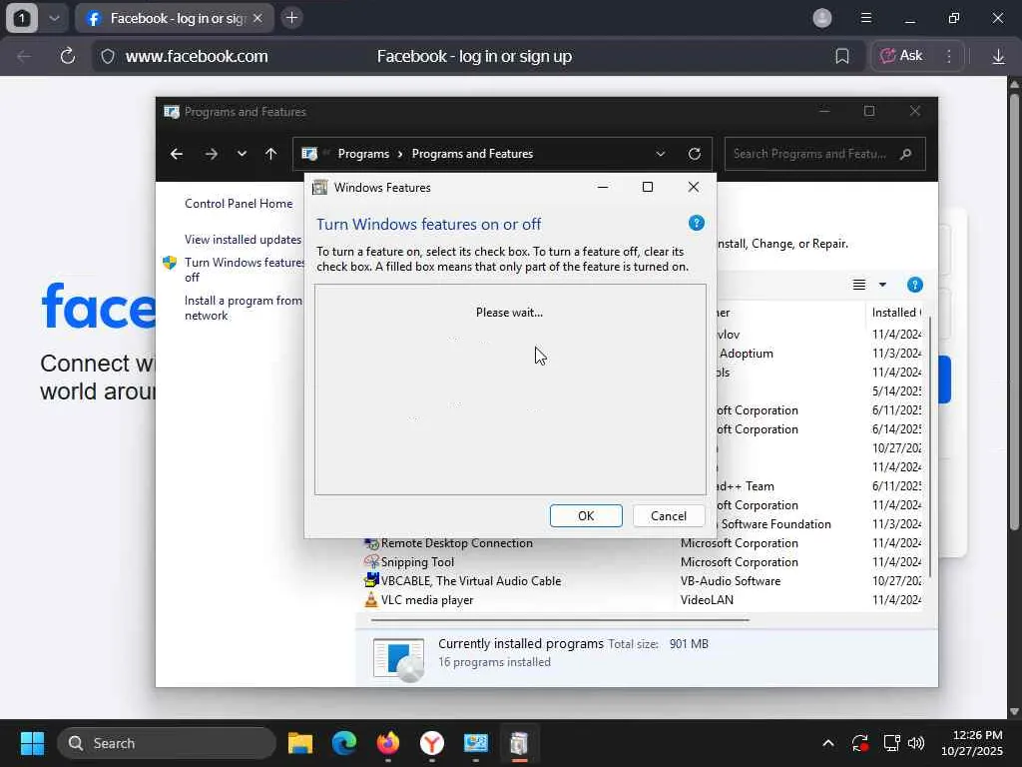Click Remote Desktop Connection icon

(x=371, y=542)
